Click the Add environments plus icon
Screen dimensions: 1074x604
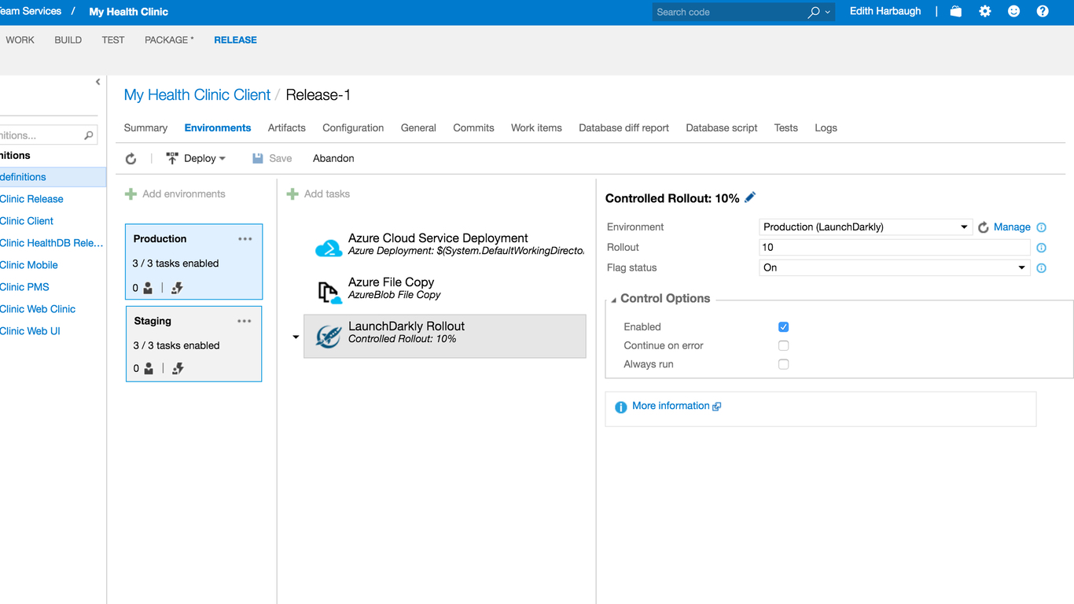(x=131, y=194)
